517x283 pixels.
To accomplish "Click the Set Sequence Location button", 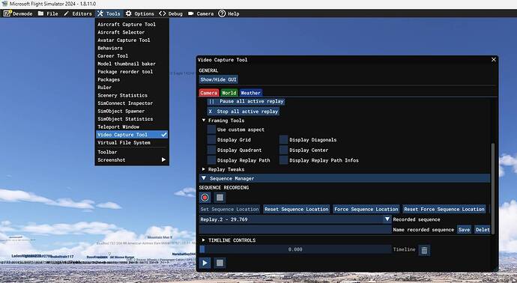I will 229,209.
